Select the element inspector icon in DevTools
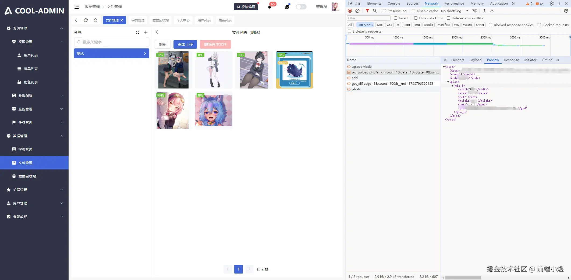This screenshot has width=571, height=280. tap(350, 3)
